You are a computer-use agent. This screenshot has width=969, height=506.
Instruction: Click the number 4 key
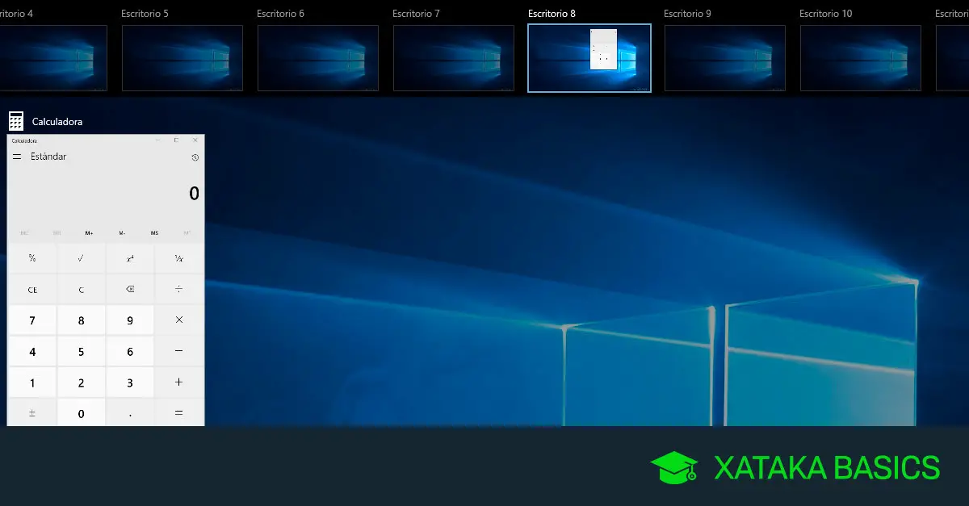[32, 351]
